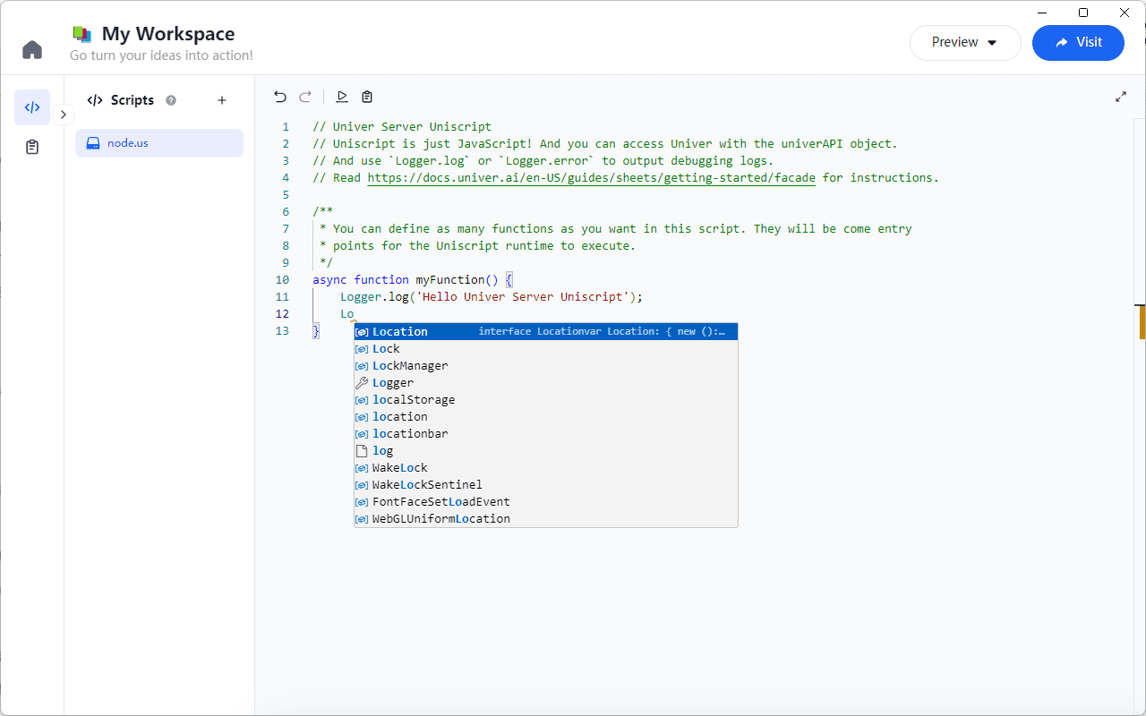
Task: Click the Visit button
Action: pyautogui.click(x=1078, y=42)
